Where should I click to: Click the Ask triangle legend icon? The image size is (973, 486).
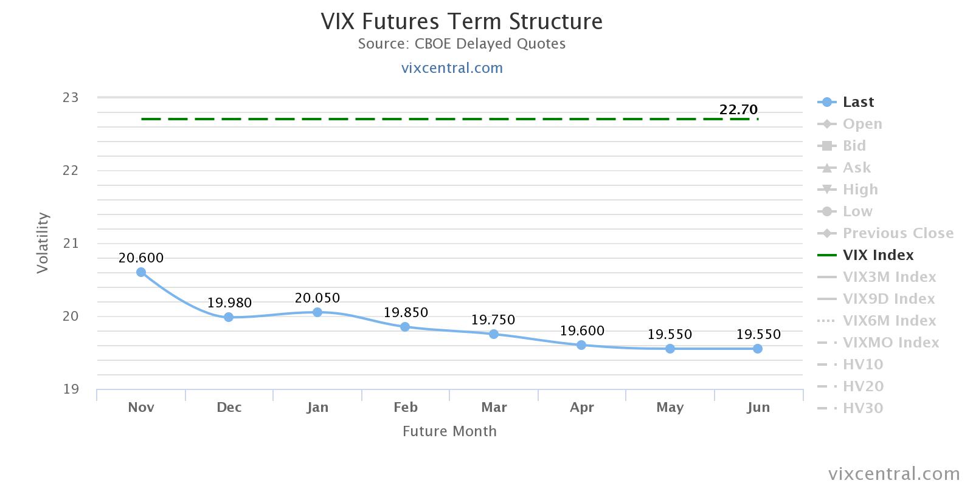826,168
